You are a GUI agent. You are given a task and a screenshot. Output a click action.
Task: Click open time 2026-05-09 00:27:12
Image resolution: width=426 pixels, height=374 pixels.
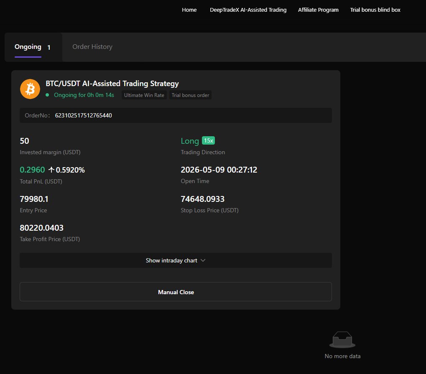pyautogui.click(x=219, y=170)
